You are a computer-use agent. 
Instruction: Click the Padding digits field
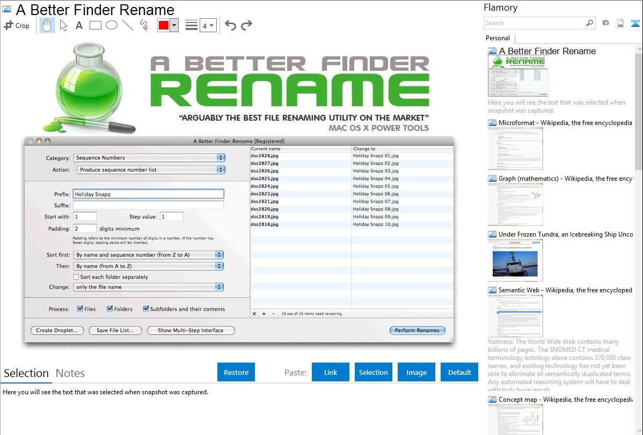point(85,228)
